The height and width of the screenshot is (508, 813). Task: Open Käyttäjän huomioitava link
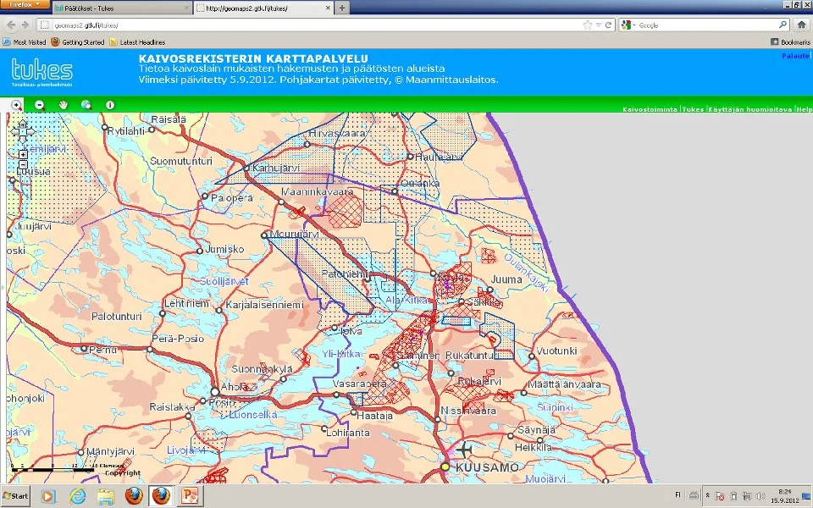point(750,110)
